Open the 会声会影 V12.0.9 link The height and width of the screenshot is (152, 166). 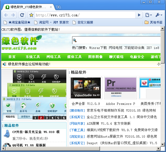(86, 104)
